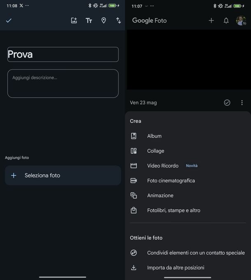Tap the Animazione stacked frames icon
The width and height of the screenshot is (251, 280).
(134, 196)
